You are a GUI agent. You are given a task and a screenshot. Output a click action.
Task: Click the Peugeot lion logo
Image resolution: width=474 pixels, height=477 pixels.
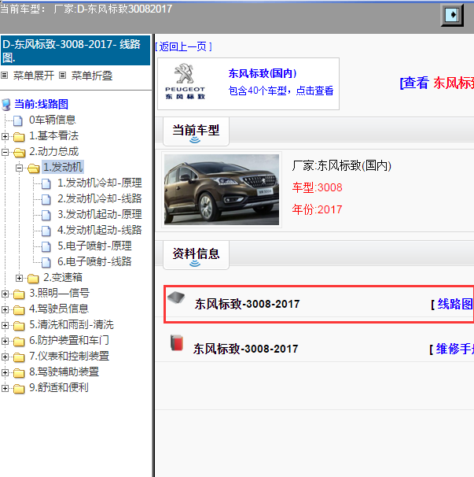184,73
